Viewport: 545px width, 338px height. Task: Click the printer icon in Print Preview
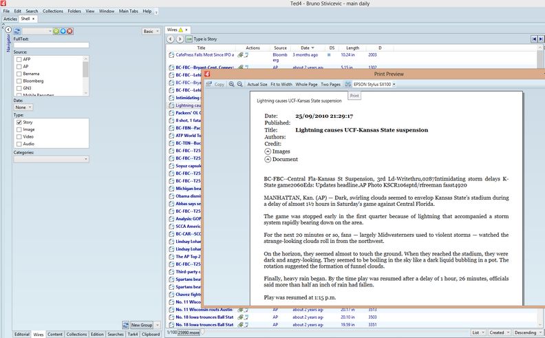pos(348,84)
